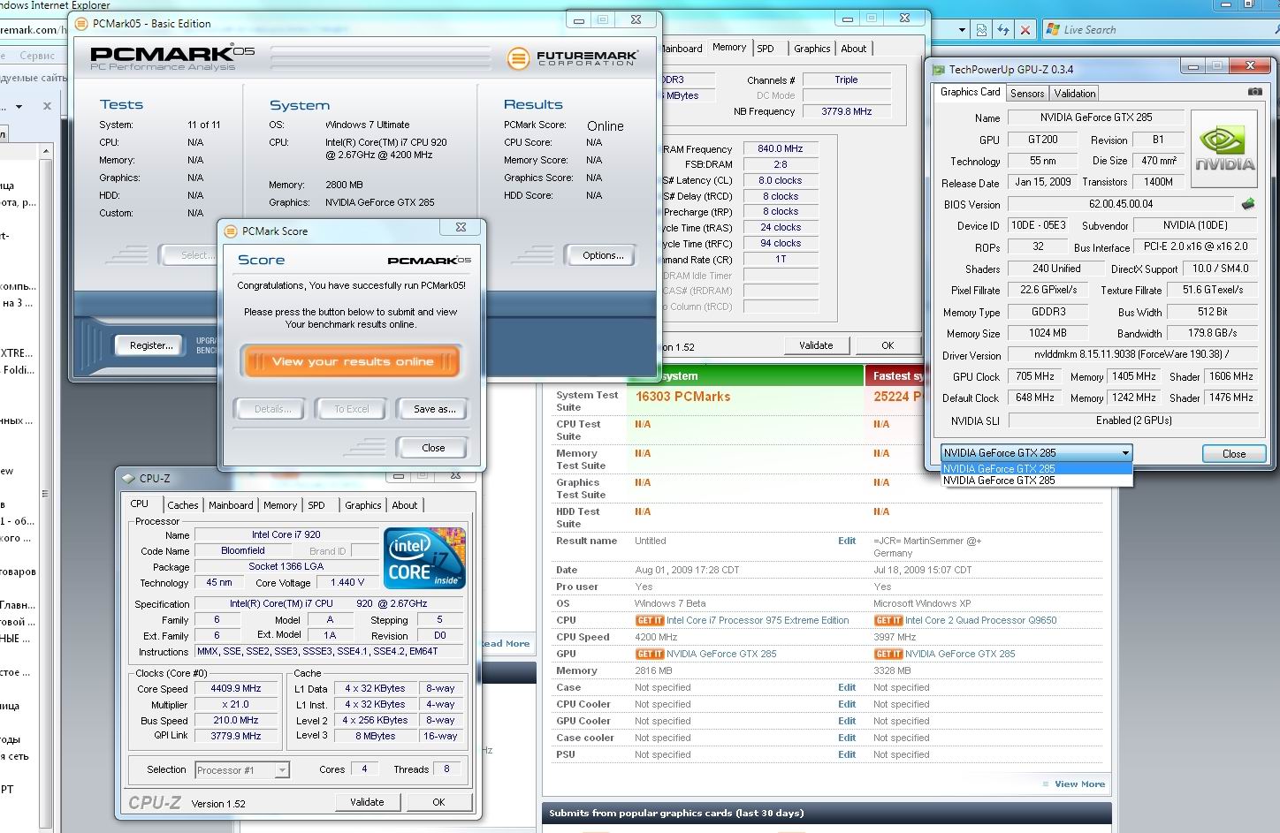Click the GPU-Z camera screenshot icon
1280x833 pixels.
(1254, 92)
